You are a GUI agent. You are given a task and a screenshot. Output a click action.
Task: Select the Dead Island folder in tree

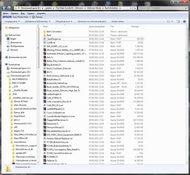click(x=19, y=116)
